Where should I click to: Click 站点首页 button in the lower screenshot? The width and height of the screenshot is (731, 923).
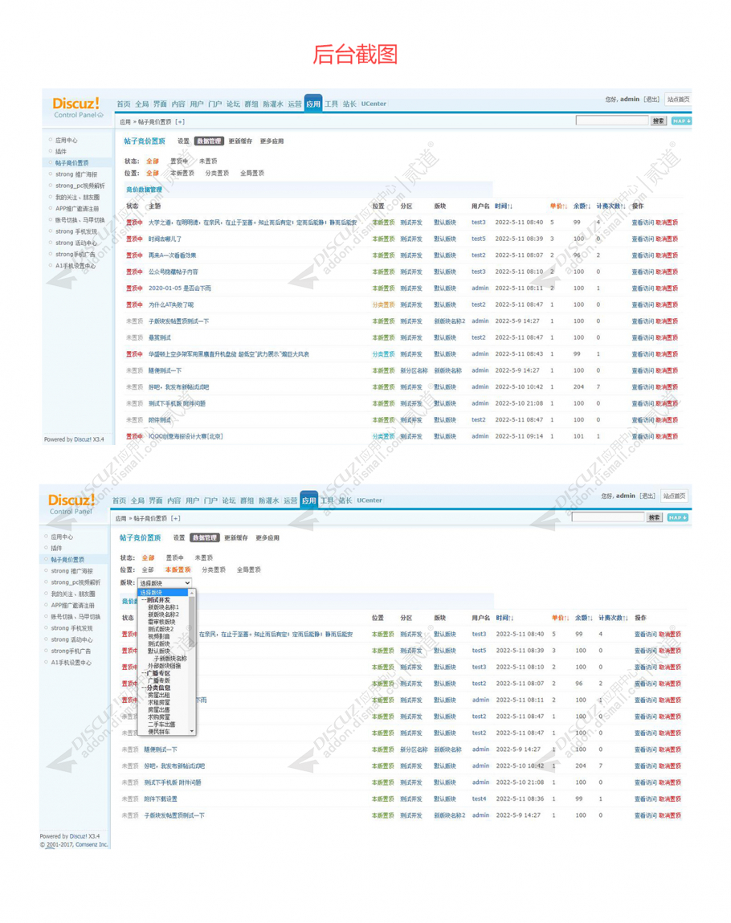click(675, 496)
